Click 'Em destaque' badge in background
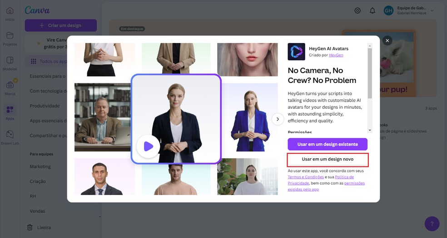 click(x=132, y=29)
